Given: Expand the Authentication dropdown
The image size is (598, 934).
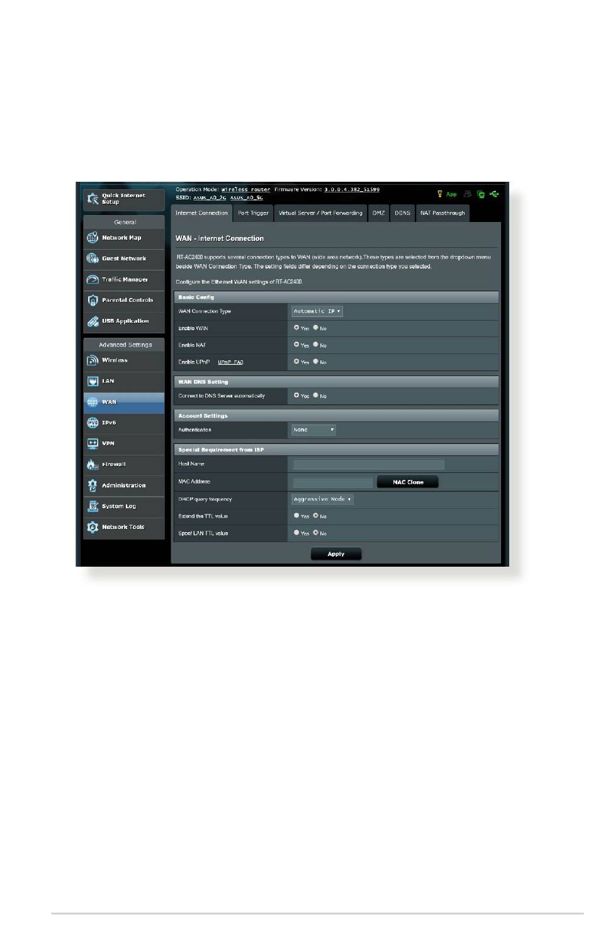Looking at the screenshot, I should (313, 430).
